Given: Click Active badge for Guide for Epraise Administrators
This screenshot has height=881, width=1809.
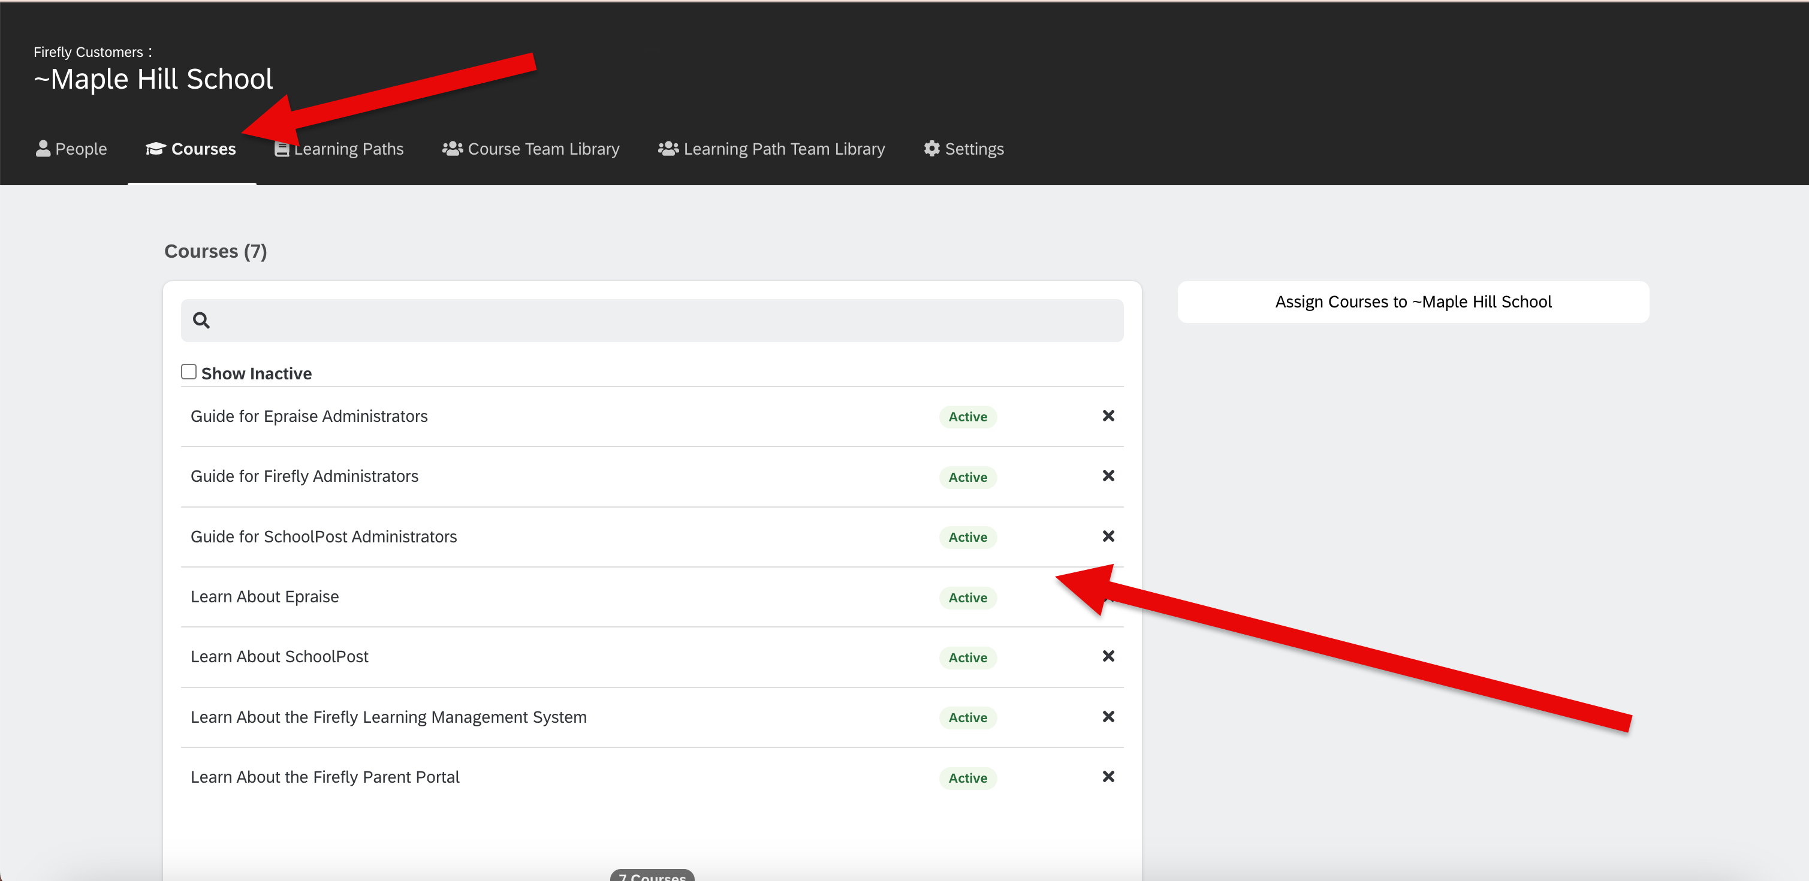Looking at the screenshot, I should coord(967,417).
